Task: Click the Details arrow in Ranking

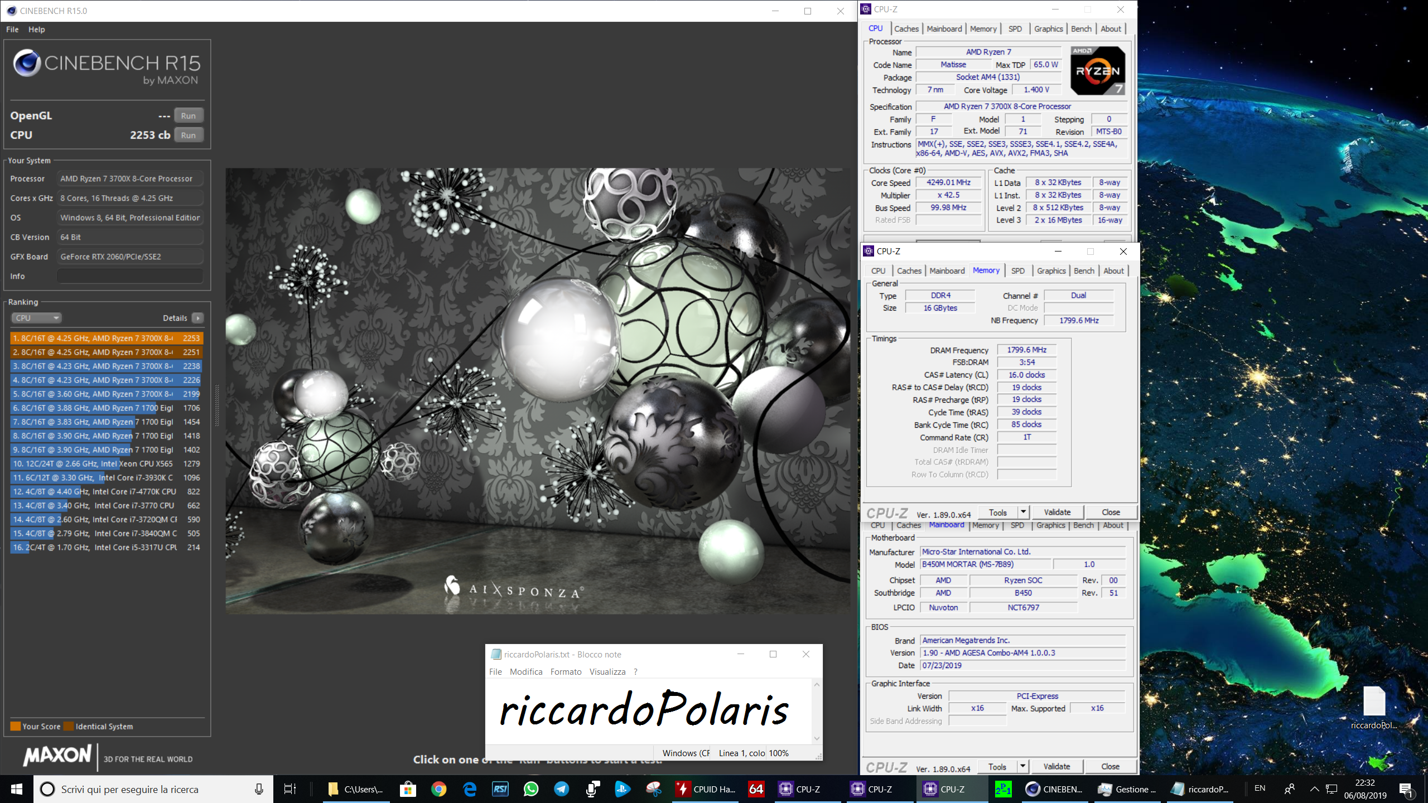Action: click(198, 318)
